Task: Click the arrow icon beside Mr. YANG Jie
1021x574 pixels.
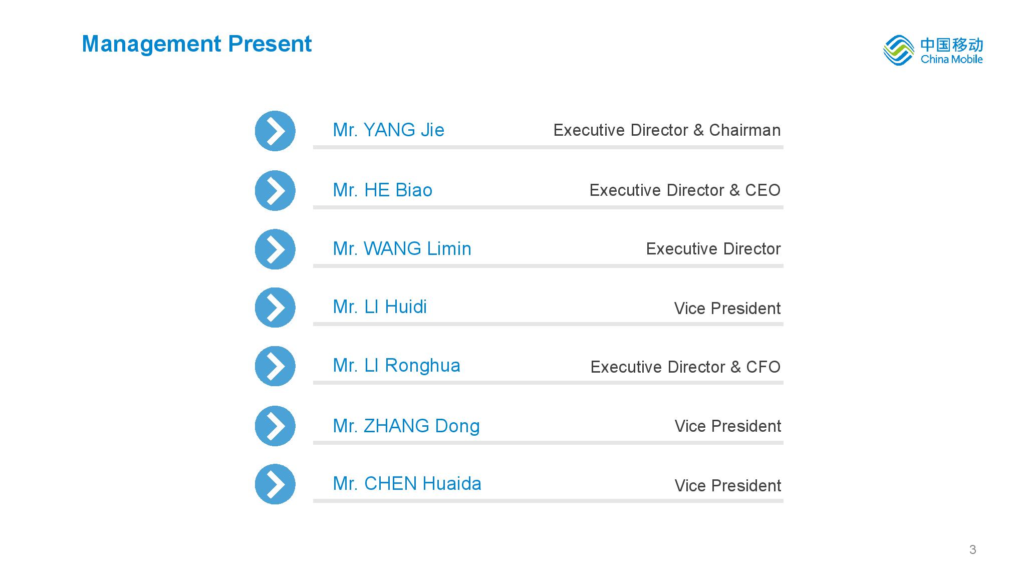Action: (275, 131)
